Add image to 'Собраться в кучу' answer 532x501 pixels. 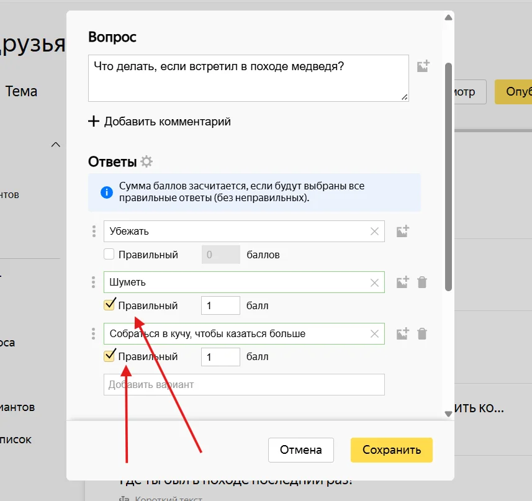[x=403, y=333]
